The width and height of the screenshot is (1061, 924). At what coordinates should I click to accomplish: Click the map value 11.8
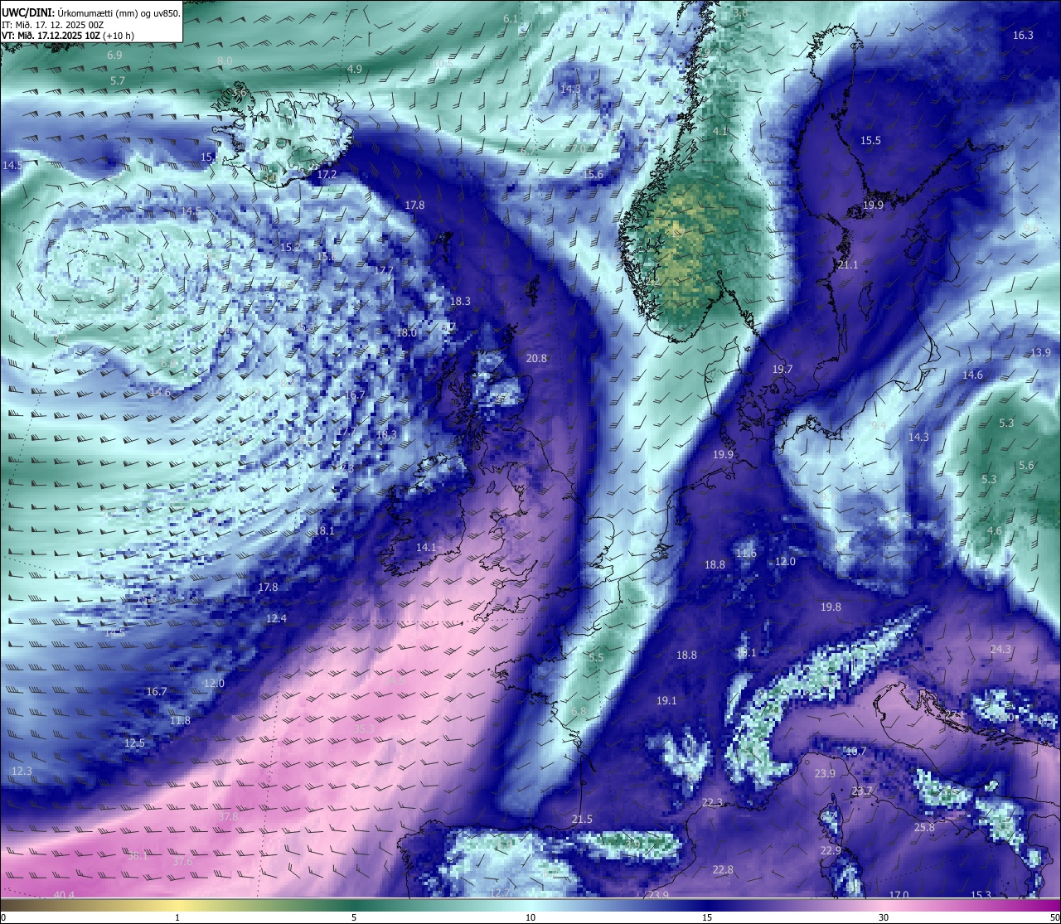click(x=180, y=721)
